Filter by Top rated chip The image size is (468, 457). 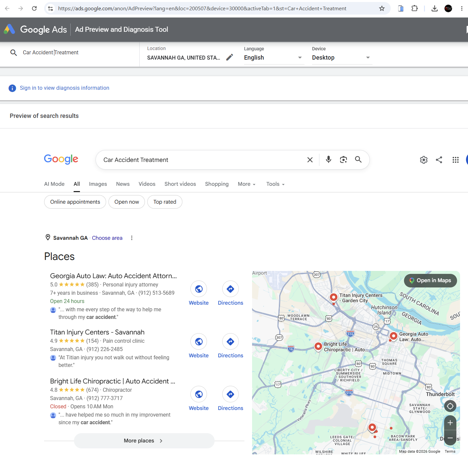(165, 202)
